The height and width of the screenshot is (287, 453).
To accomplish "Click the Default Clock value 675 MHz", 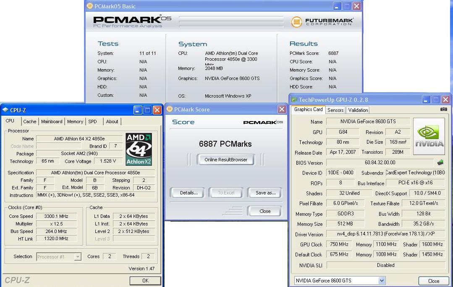I will pyautogui.click(x=339, y=254).
